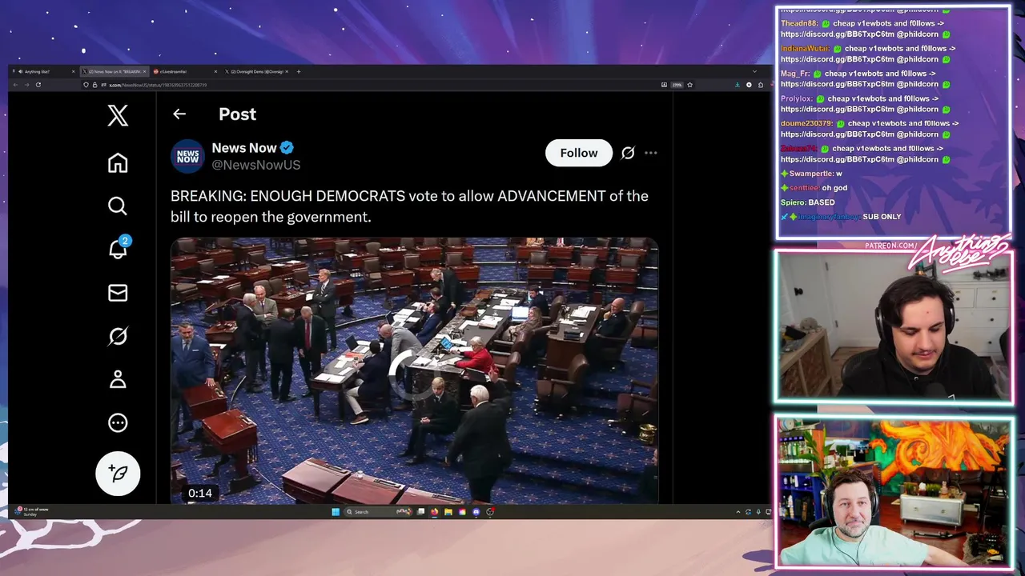Switch to the Anything Else browser tab
Viewport: 1025px width, 576px height.
pyautogui.click(x=44, y=71)
